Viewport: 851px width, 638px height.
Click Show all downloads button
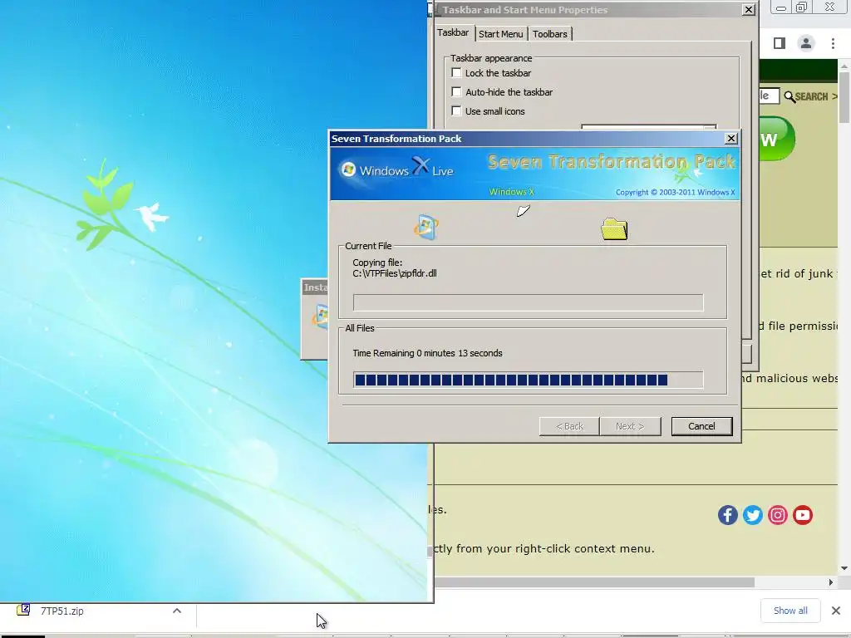[790, 611]
